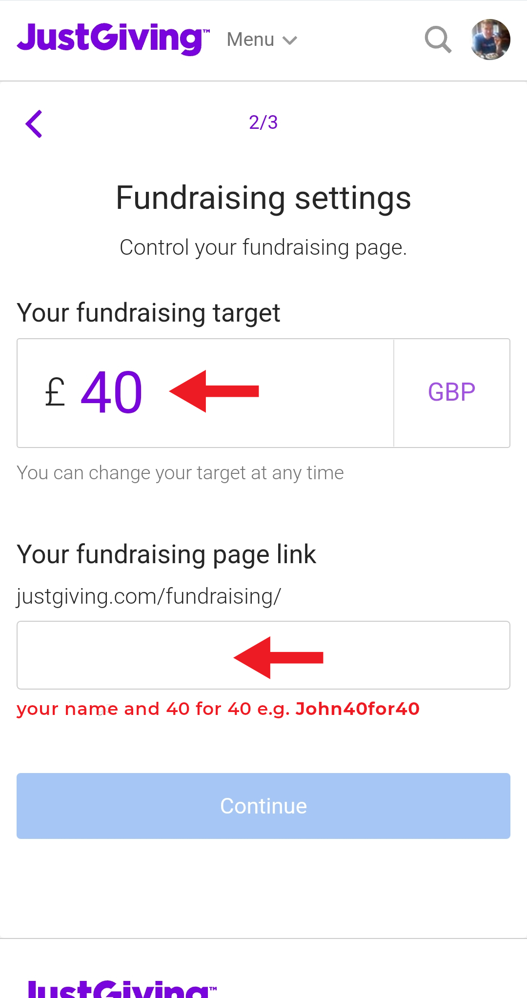The height and width of the screenshot is (998, 527).
Task: Click the chevron next to Menu
Action: (x=290, y=40)
